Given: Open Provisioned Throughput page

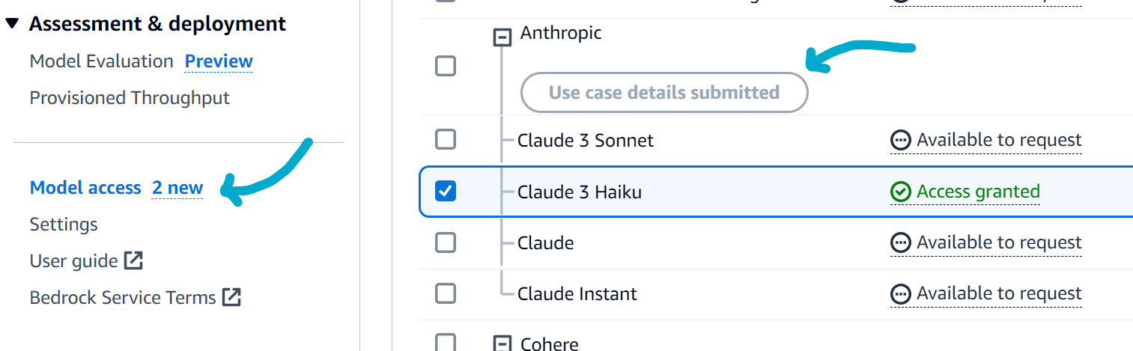Looking at the screenshot, I should pyautogui.click(x=130, y=98).
